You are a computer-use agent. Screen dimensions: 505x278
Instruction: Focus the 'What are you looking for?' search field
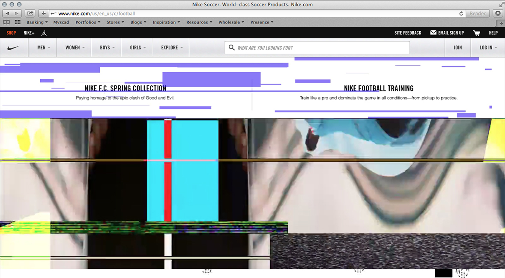(x=317, y=48)
